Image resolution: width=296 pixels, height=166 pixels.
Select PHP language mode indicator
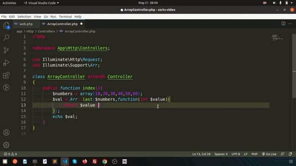[254, 154]
